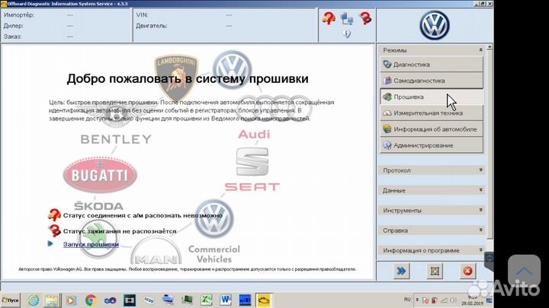Open Google Chrome from taskbar
The image size is (549, 308).
tap(91, 300)
